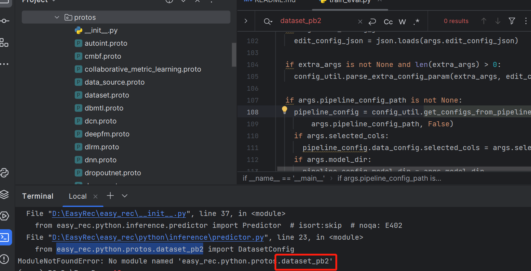Click the proto icon beside dataset.proto

[79, 95]
